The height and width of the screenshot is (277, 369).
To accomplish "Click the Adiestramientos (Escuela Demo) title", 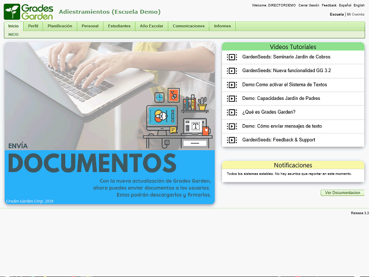I will [x=110, y=12].
